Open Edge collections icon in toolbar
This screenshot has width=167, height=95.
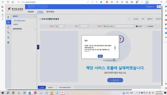(x=127, y=2)
